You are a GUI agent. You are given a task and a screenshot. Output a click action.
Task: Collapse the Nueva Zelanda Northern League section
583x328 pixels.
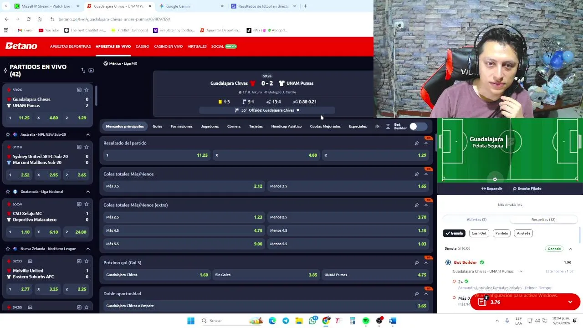[x=88, y=249]
